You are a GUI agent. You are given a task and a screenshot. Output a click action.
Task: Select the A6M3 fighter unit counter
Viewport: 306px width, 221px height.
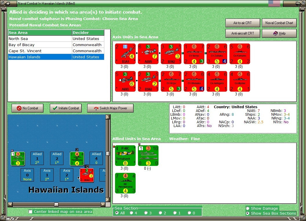point(125,81)
